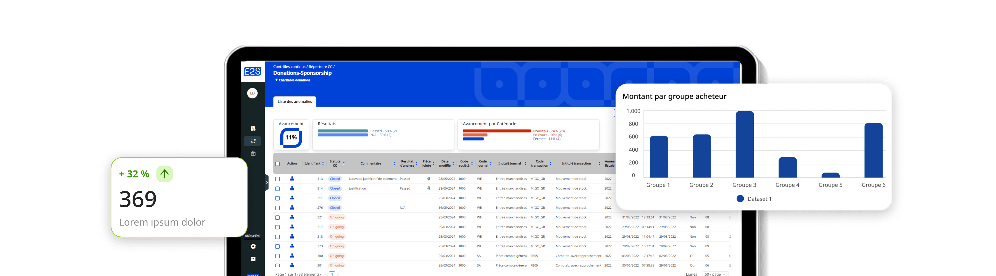Click the stamp action icon for anomaly 321
This screenshot has width=996, height=276.
[x=292, y=217]
